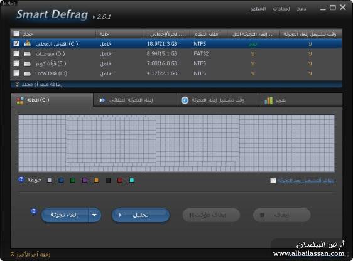Image resolution: width=353 pixels, height=261 pixels.
Task: Click the analyze (تحليل) button
Action: [141, 215]
